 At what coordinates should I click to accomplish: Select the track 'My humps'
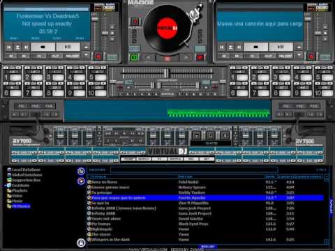pyautogui.click(x=205, y=224)
